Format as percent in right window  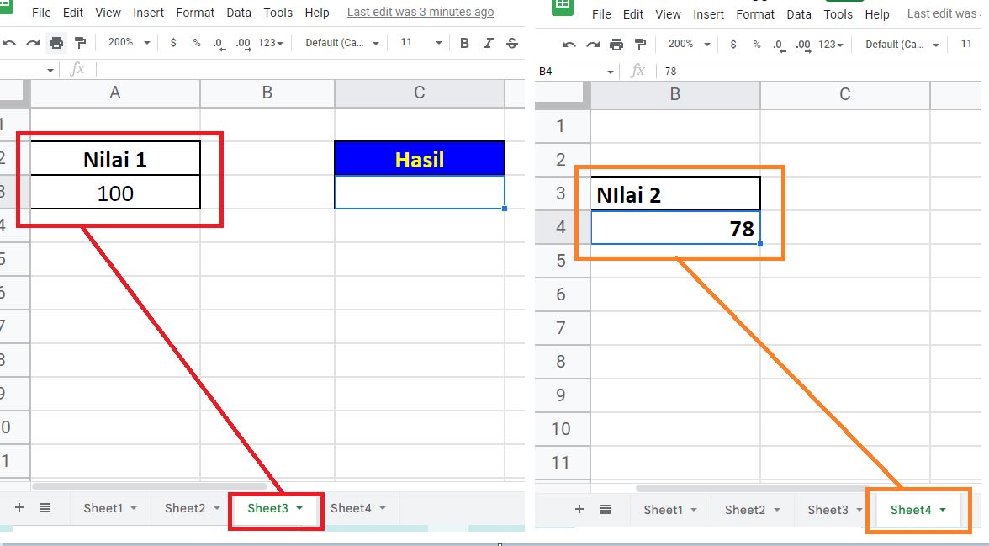coord(757,45)
